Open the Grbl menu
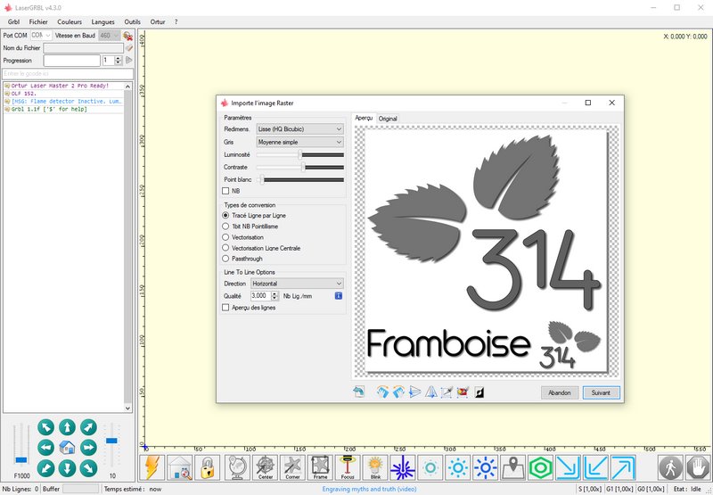The width and height of the screenshot is (713, 495). point(13,21)
